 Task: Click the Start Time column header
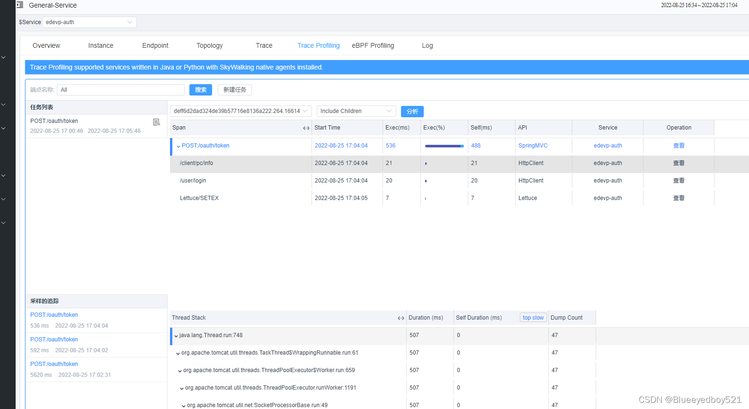[x=327, y=128]
